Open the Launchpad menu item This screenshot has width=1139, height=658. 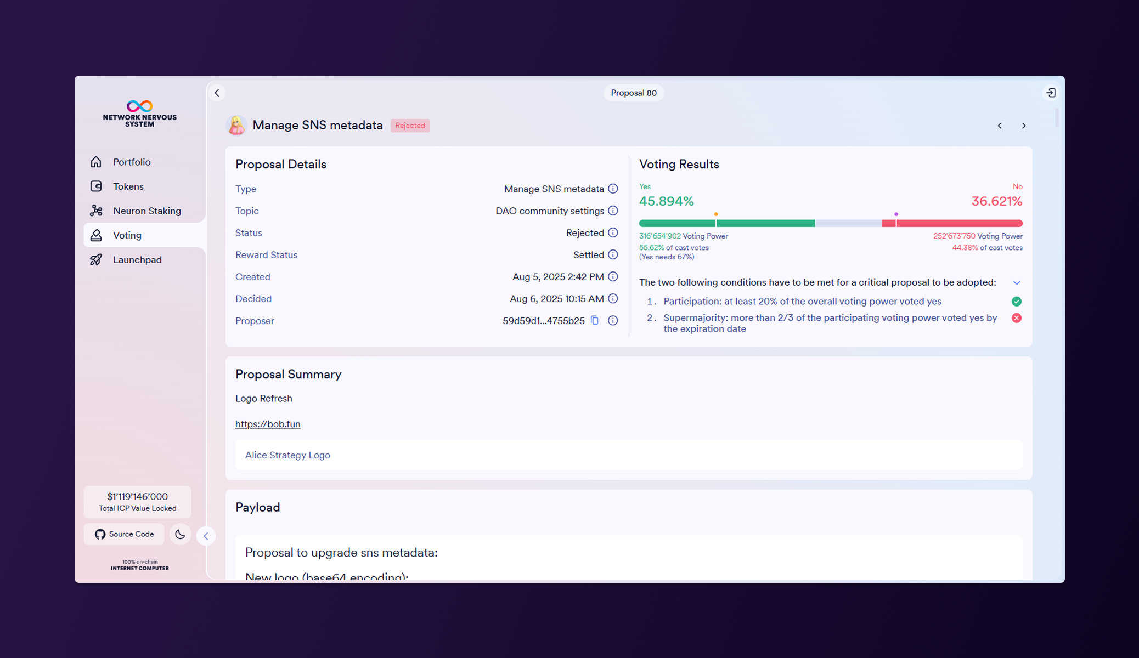137,260
